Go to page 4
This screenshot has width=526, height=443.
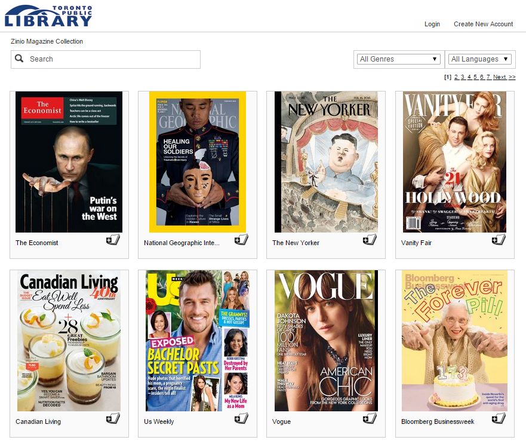[469, 77]
